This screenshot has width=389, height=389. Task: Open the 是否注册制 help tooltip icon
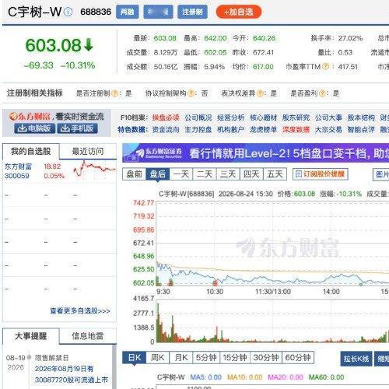coord(115,93)
